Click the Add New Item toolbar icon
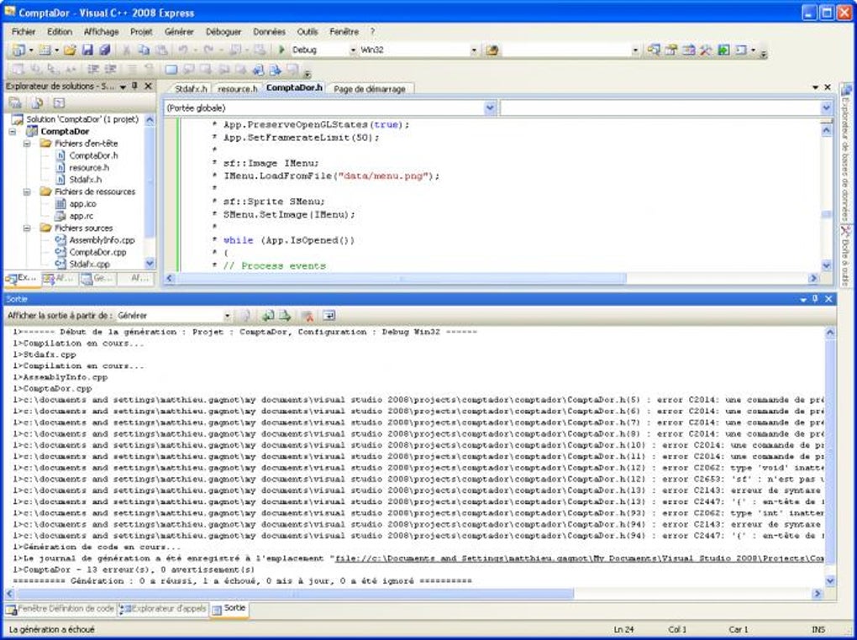 click(45, 50)
